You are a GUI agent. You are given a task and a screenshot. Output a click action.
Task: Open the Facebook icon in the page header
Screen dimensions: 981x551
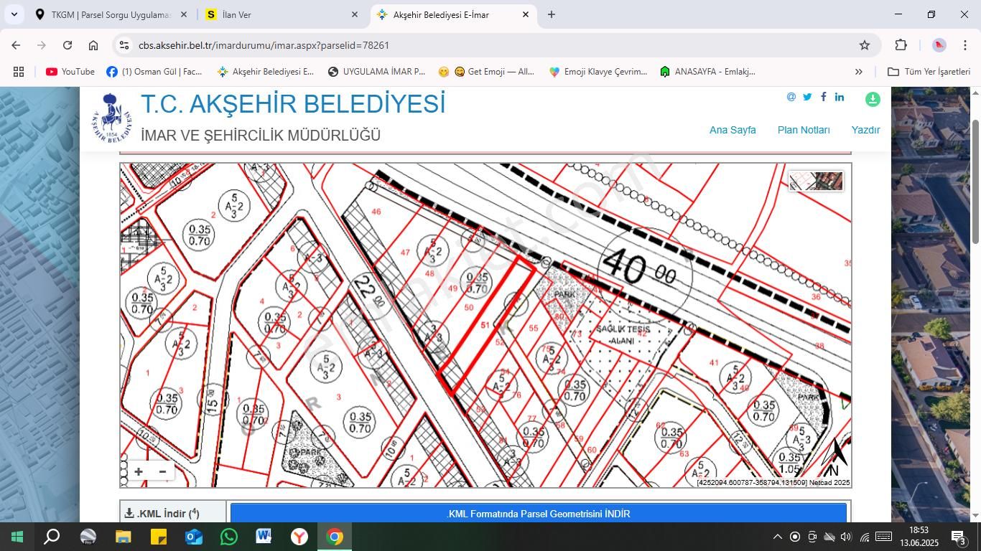[x=824, y=97]
